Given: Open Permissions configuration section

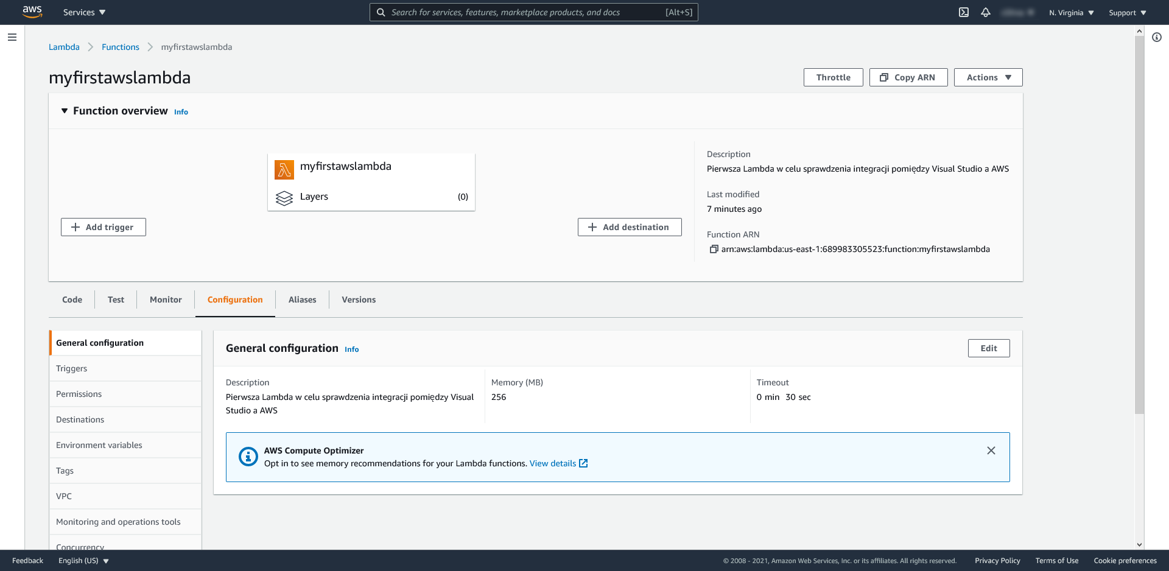Looking at the screenshot, I should point(125,394).
